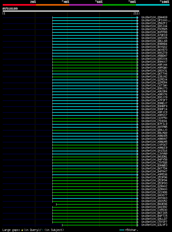Open hit UniRef100_B9SJY9

tap(154, 97)
